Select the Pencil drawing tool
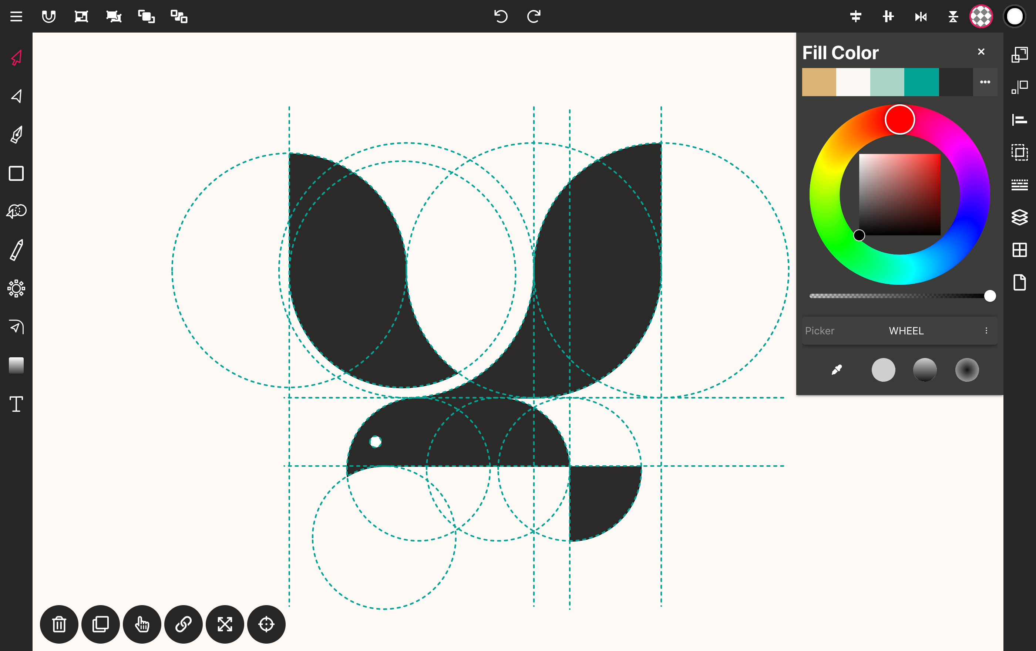This screenshot has height=651, width=1036. point(16,250)
